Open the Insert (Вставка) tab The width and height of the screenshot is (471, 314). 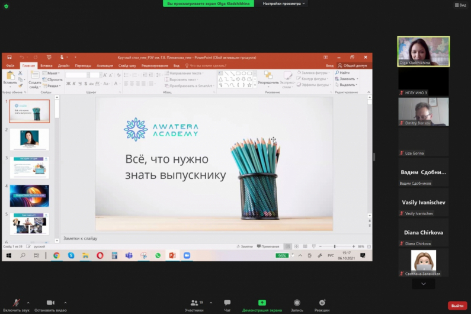46,66
